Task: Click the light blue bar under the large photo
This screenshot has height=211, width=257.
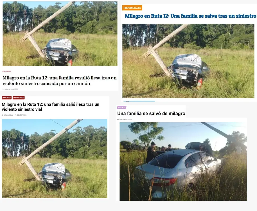Action: point(139,101)
